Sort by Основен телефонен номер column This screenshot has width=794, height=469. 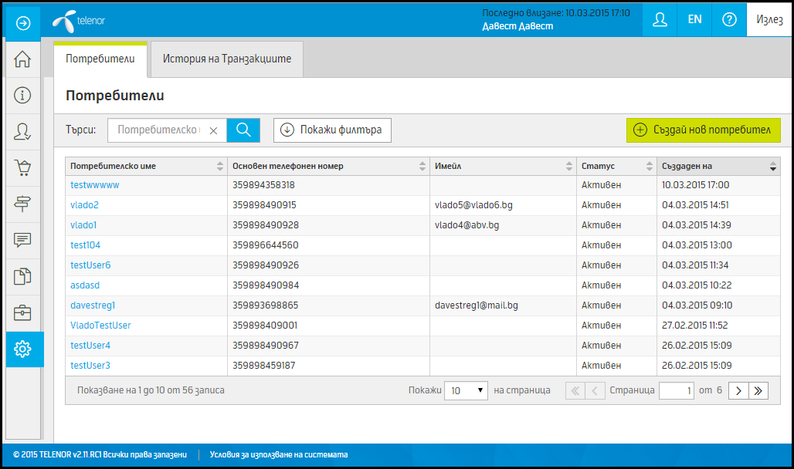pos(328,166)
